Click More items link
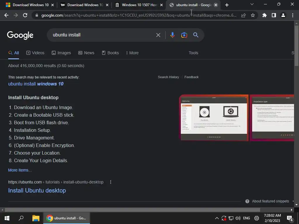Image resolution: width=299 pixels, height=224 pixels. tap(20, 170)
